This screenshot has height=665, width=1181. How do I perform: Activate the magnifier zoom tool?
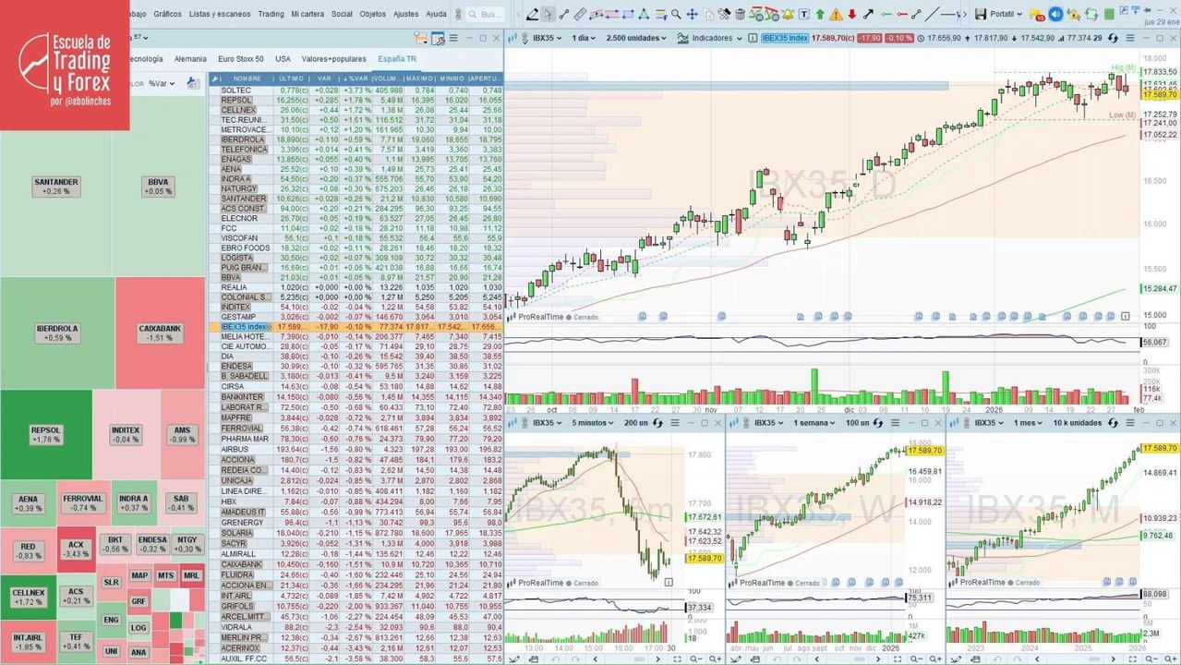[x=676, y=14]
